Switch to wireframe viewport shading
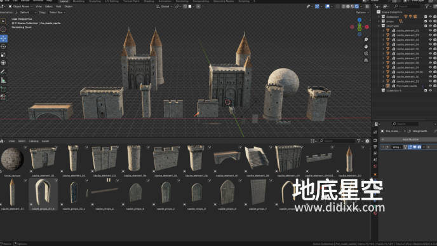This screenshot has width=437, height=246. [x=344, y=6]
